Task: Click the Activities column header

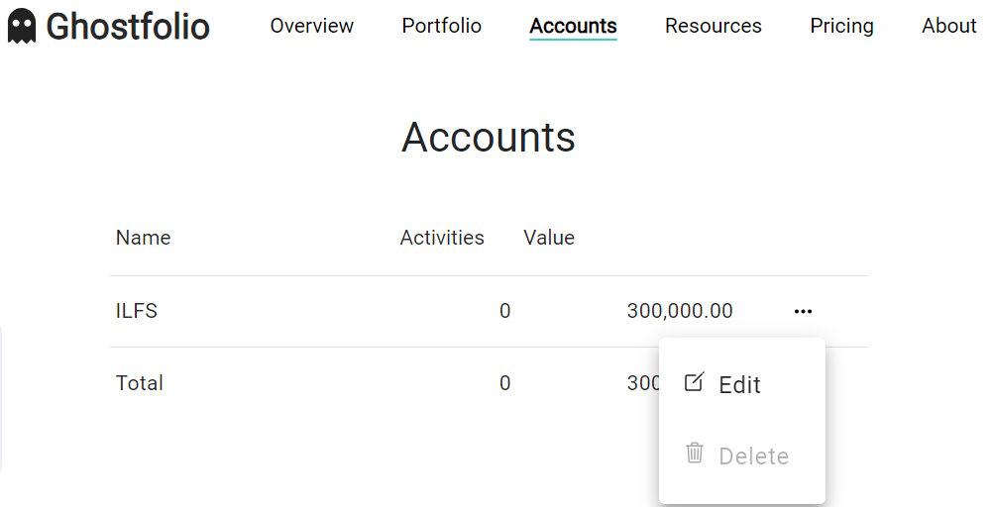Action: (x=442, y=238)
